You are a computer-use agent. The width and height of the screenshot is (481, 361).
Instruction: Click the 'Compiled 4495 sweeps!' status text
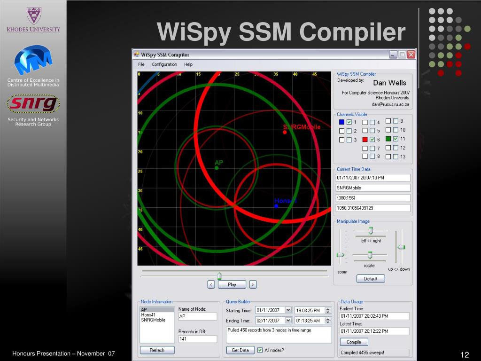[363, 353]
